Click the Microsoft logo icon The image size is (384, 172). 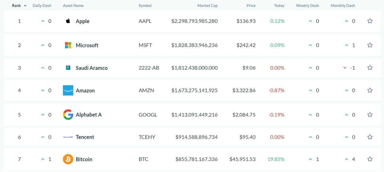click(x=68, y=45)
